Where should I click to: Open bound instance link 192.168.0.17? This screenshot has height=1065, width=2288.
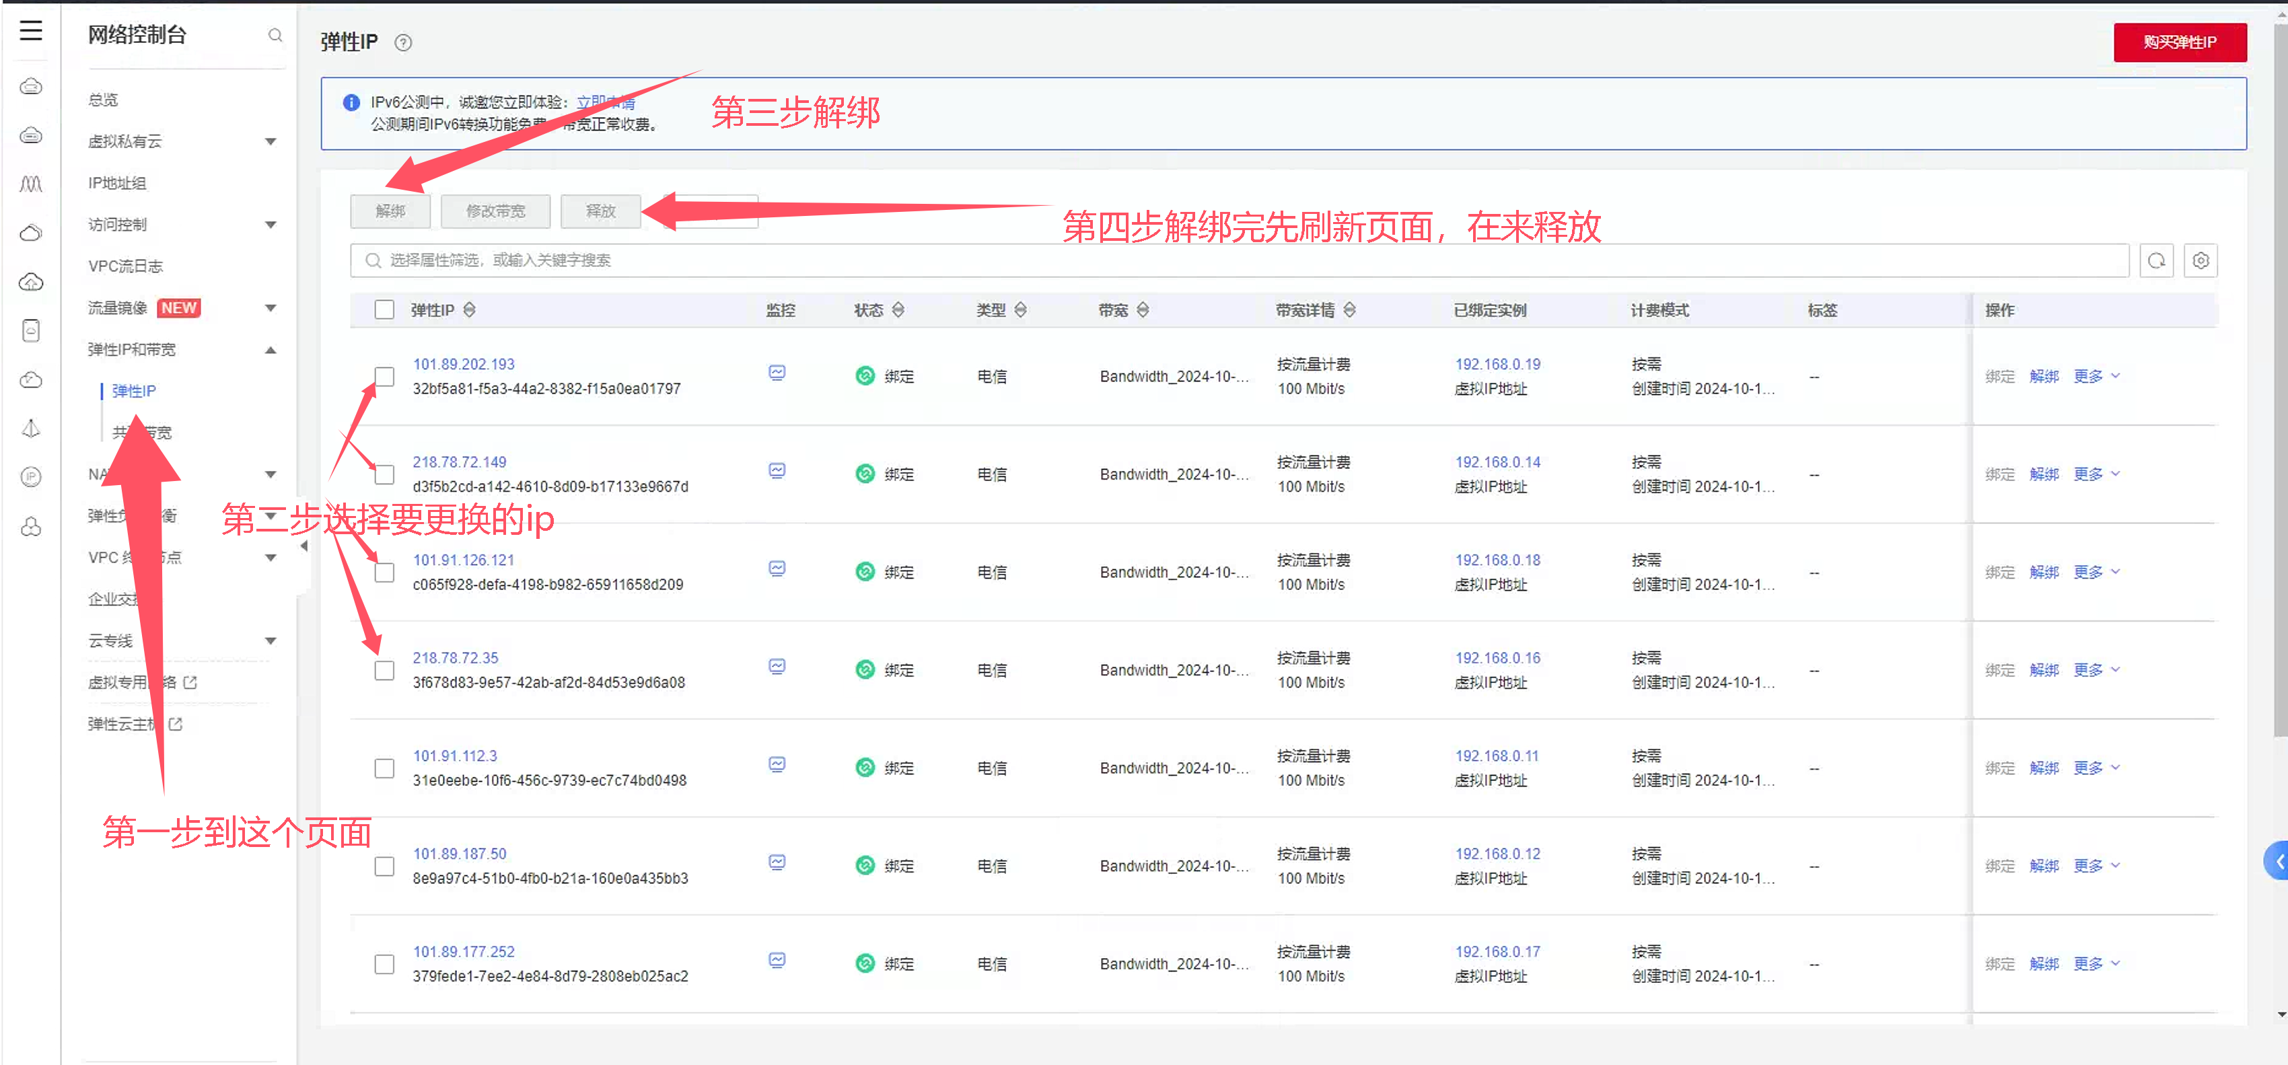tap(1497, 951)
